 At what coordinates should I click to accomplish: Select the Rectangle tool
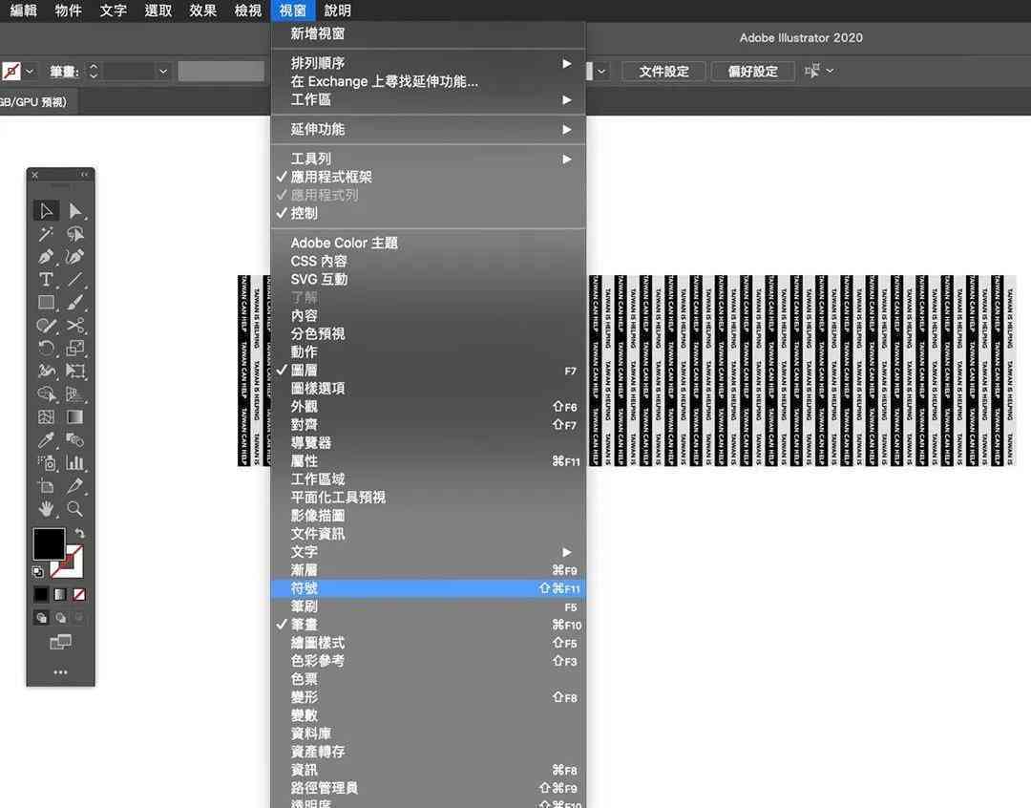(x=46, y=303)
